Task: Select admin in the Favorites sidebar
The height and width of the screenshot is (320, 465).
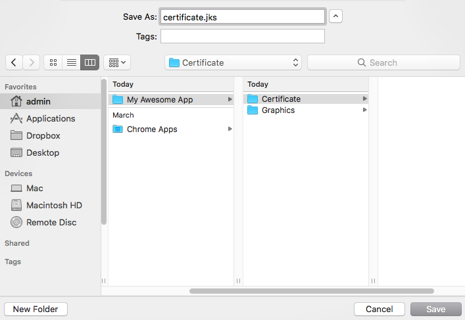Action: click(x=38, y=101)
